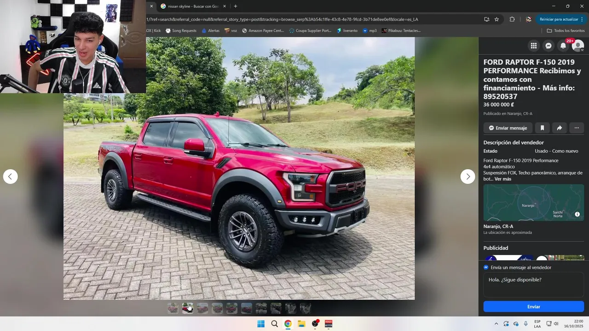Click the browser address bar URL
The height and width of the screenshot is (331, 589).
point(282,19)
